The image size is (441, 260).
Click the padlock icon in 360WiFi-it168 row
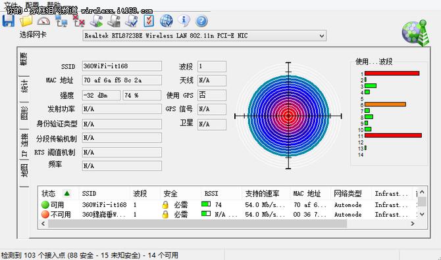click(165, 205)
